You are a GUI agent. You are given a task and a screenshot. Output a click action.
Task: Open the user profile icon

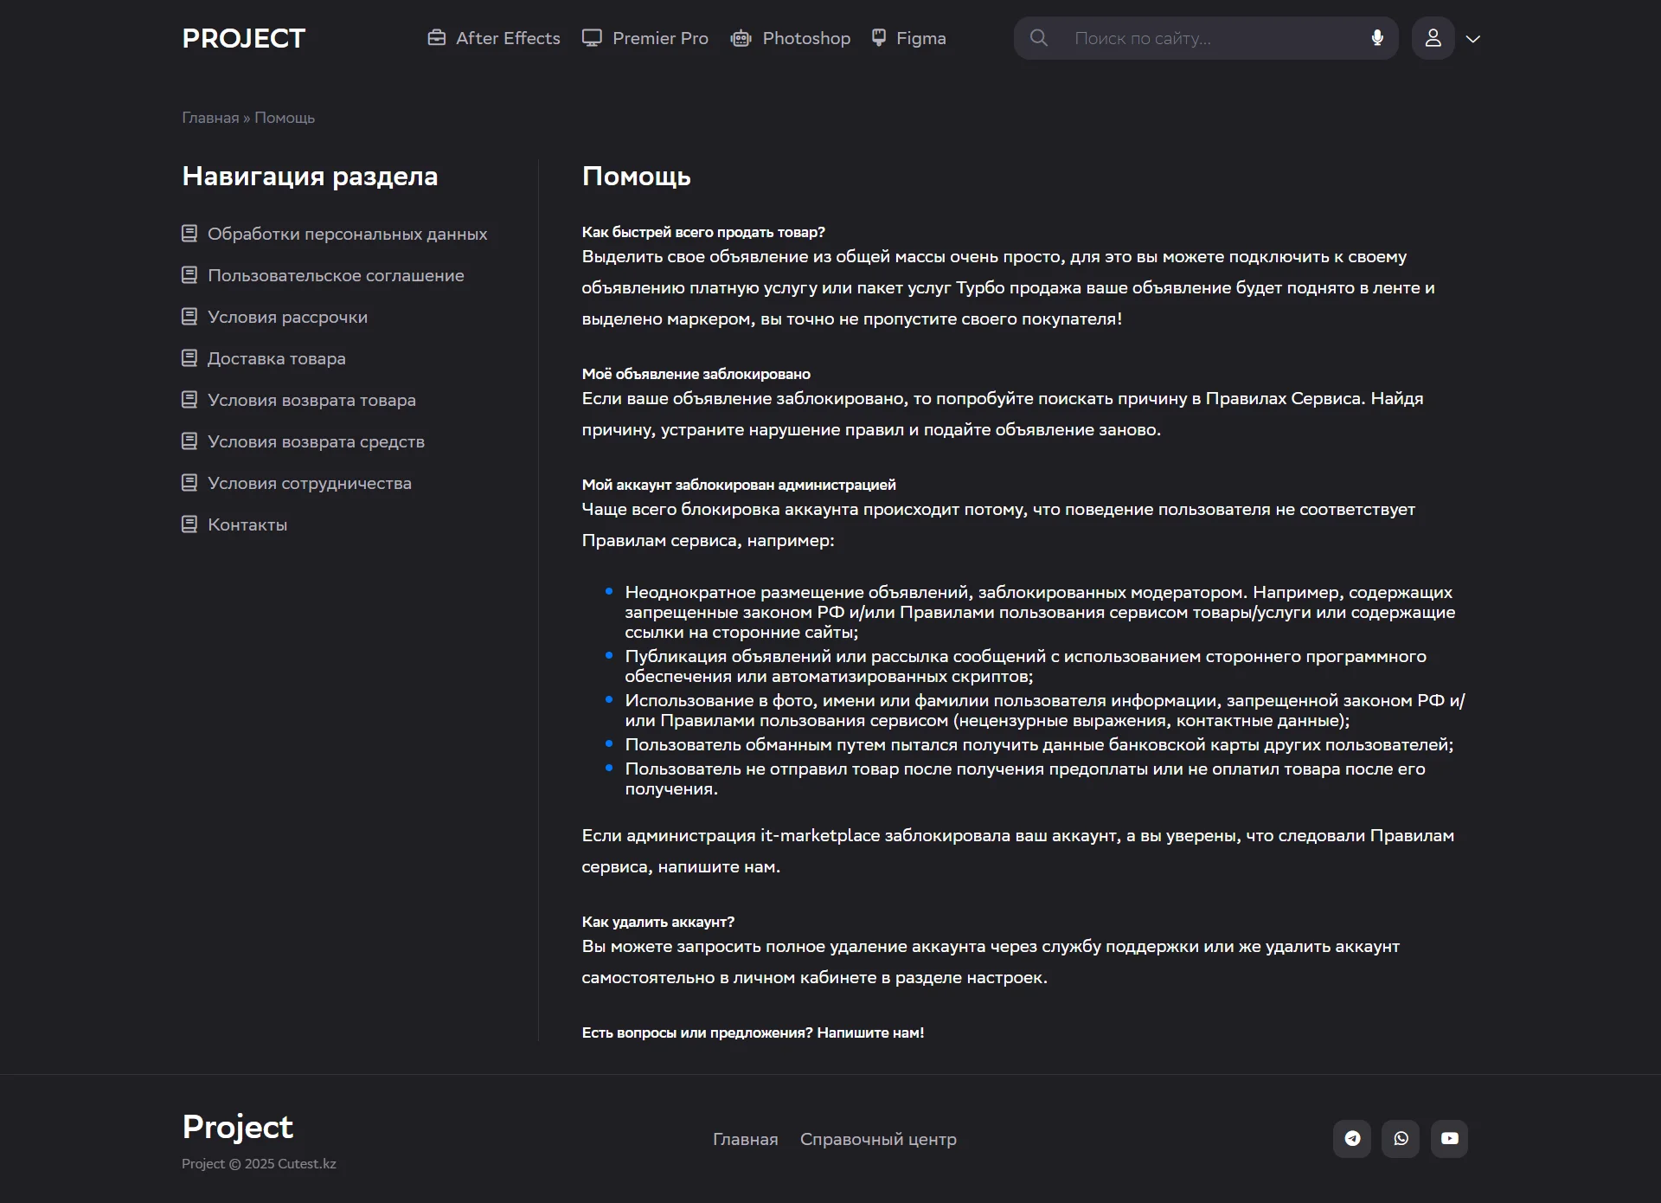click(x=1433, y=38)
